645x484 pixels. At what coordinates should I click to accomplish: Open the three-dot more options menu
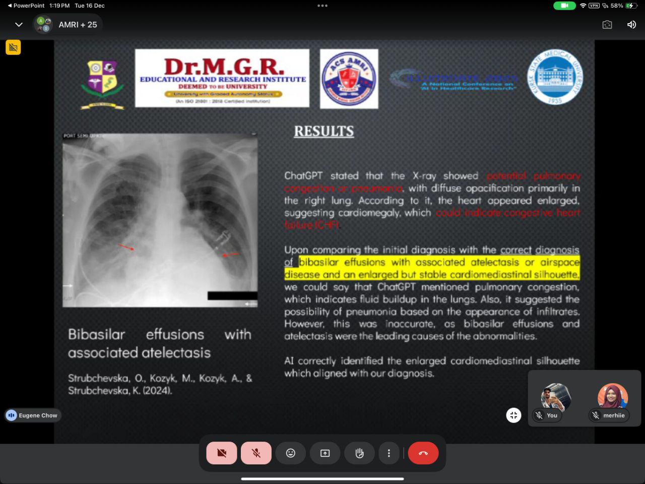(389, 453)
